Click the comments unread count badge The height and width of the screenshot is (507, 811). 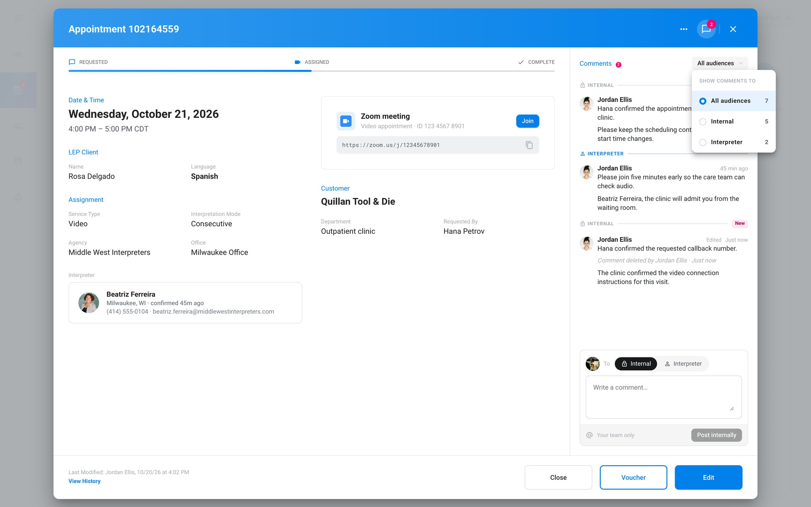[619, 65]
